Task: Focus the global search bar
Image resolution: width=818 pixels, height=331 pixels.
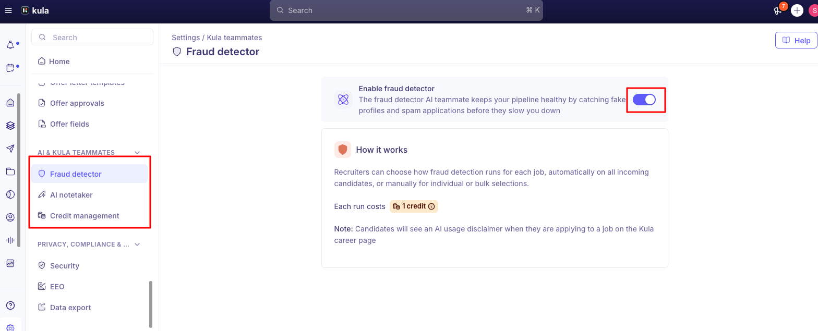Action: click(406, 10)
